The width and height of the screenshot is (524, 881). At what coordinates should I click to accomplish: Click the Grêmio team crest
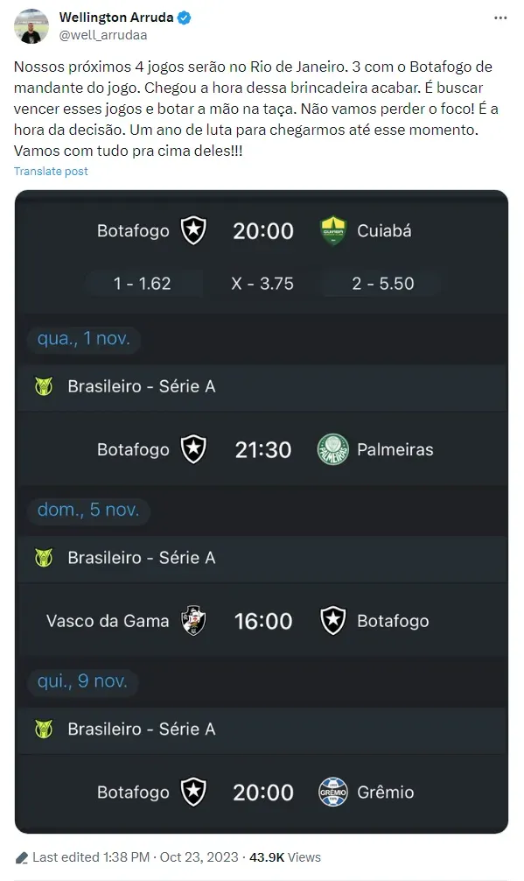point(333,793)
